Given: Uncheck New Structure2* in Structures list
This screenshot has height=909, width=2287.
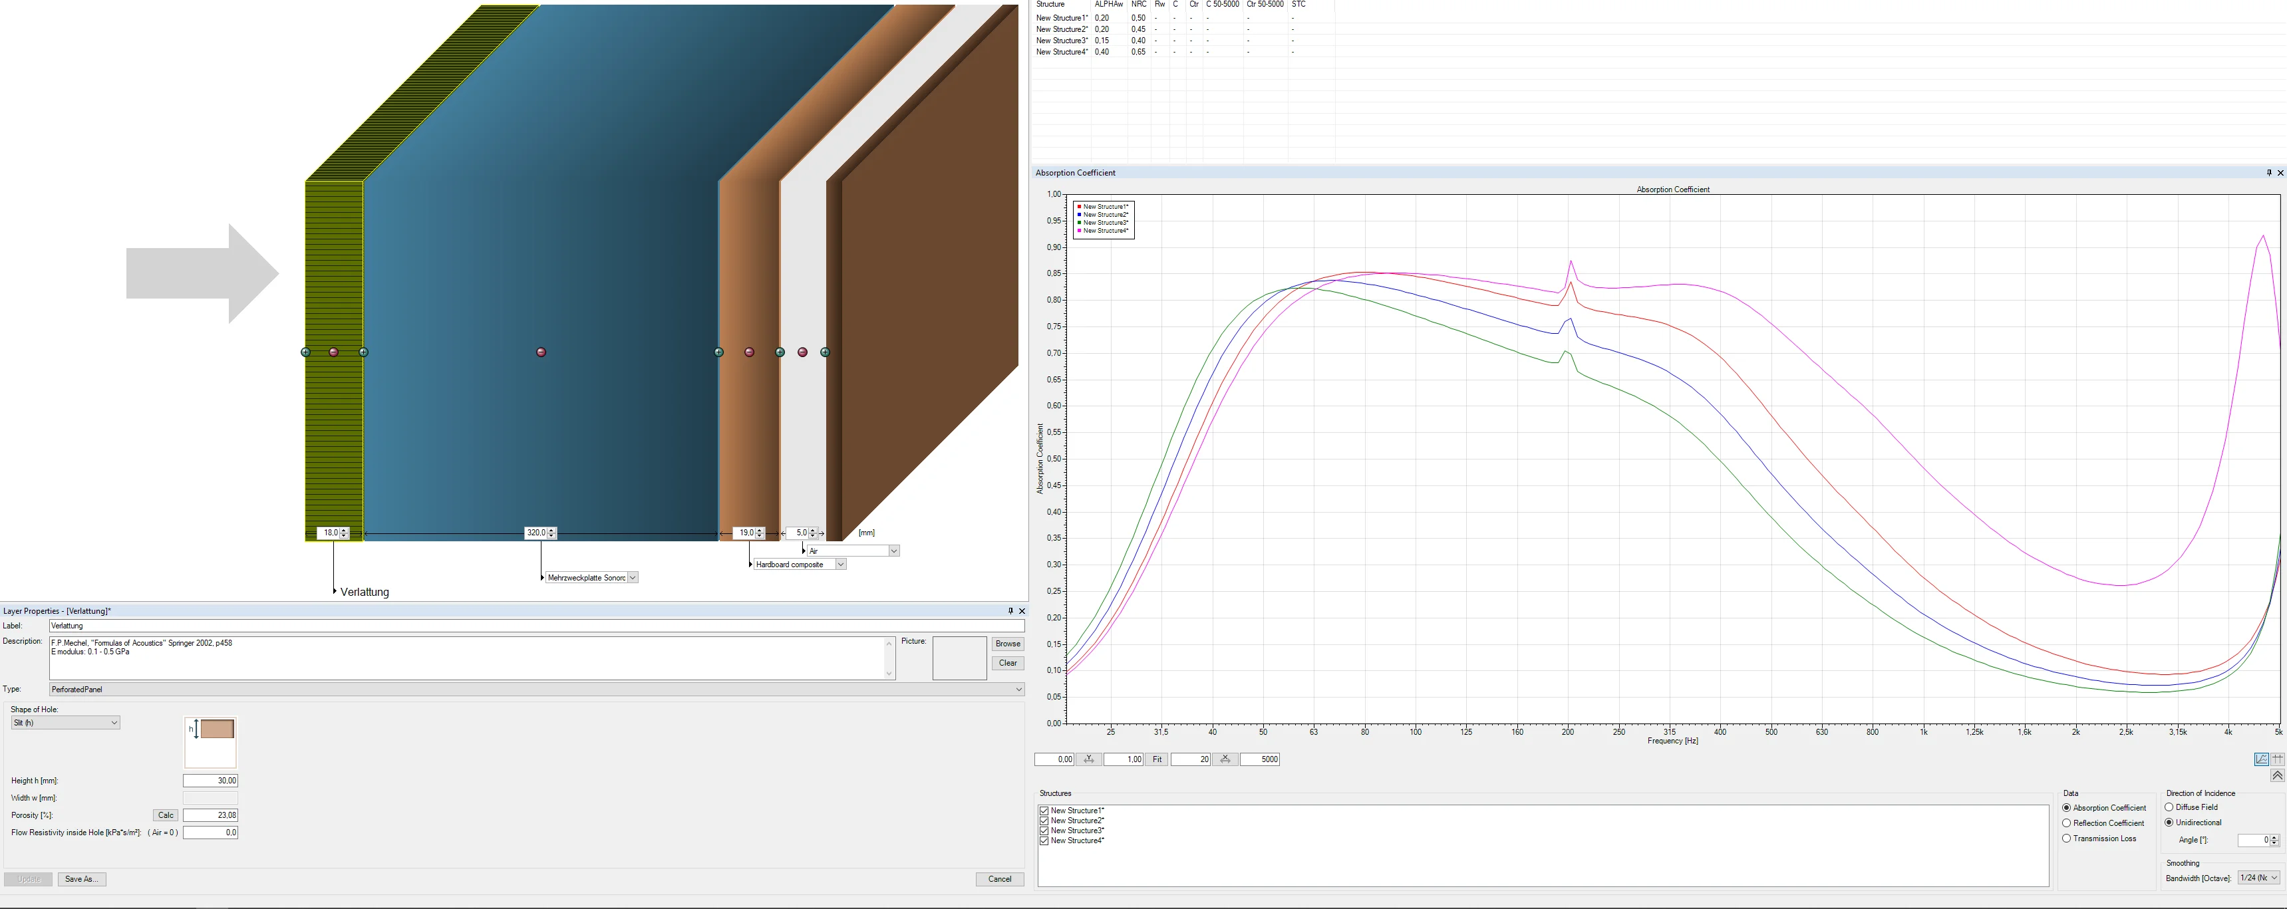Looking at the screenshot, I should (1044, 821).
